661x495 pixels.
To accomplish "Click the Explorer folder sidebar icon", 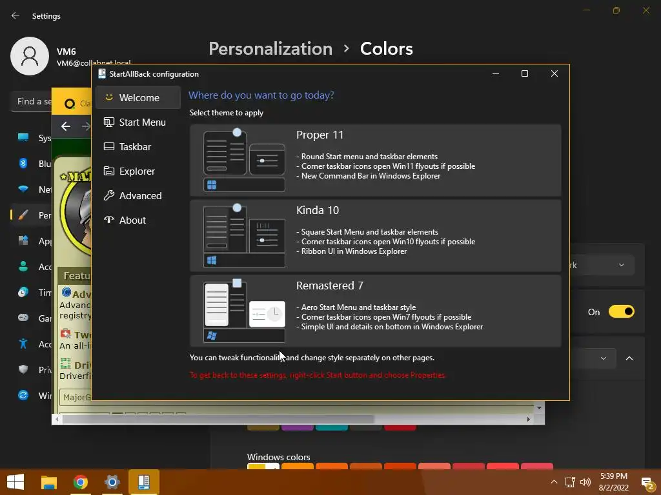I will tap(108, 171).
